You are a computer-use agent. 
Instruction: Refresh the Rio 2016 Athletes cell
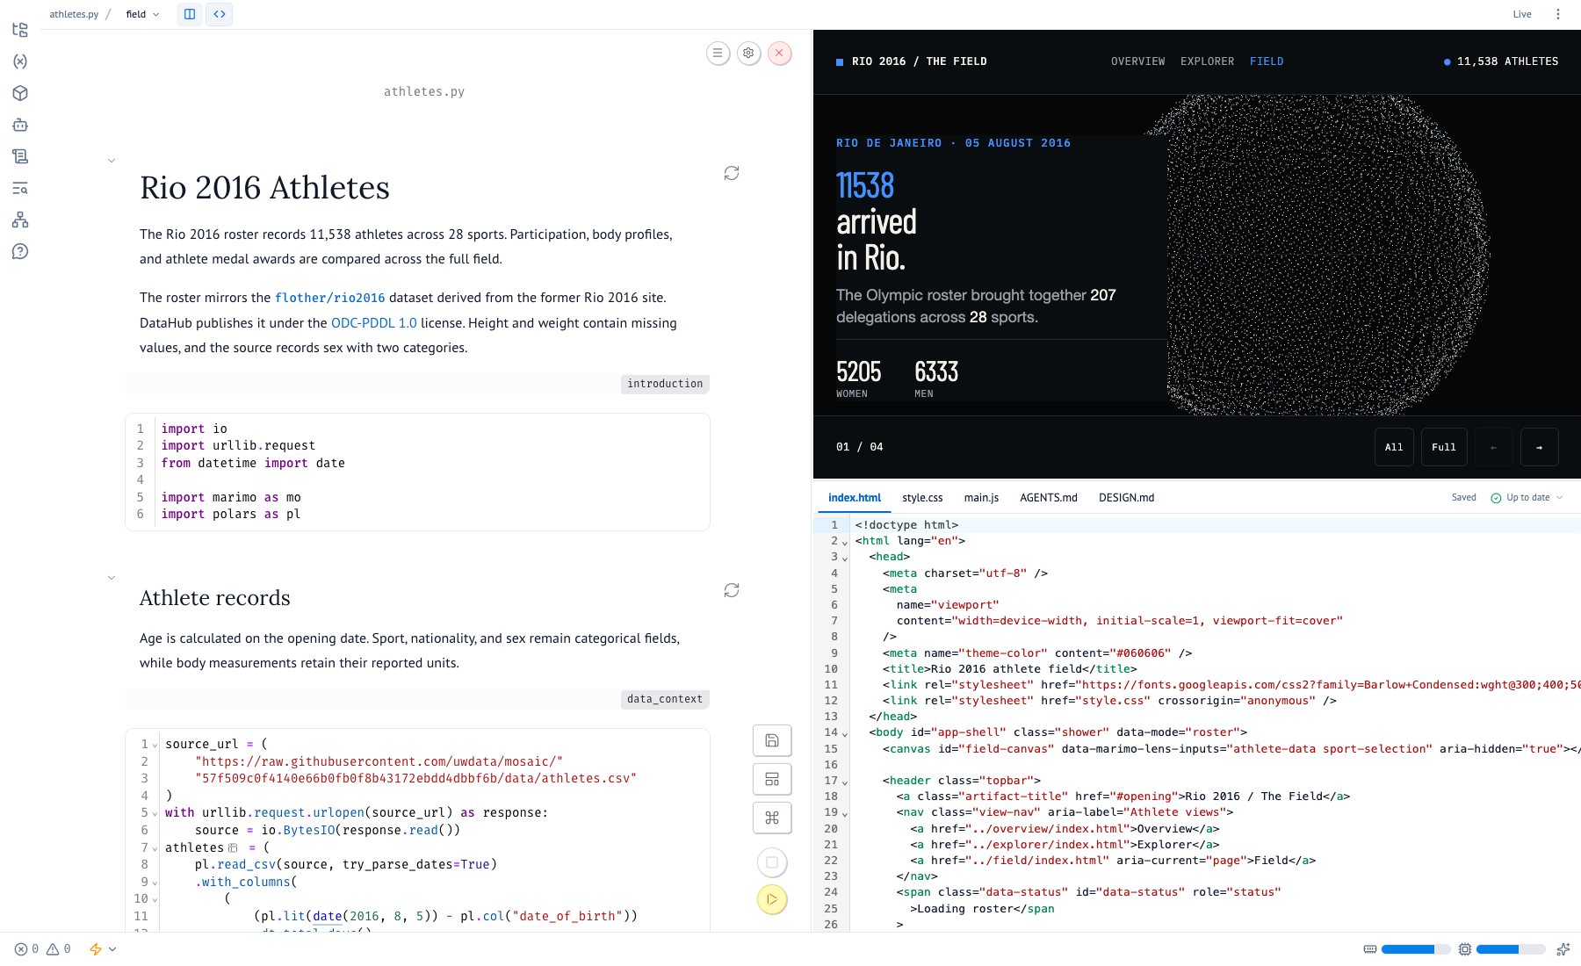[x=732, y=173]
